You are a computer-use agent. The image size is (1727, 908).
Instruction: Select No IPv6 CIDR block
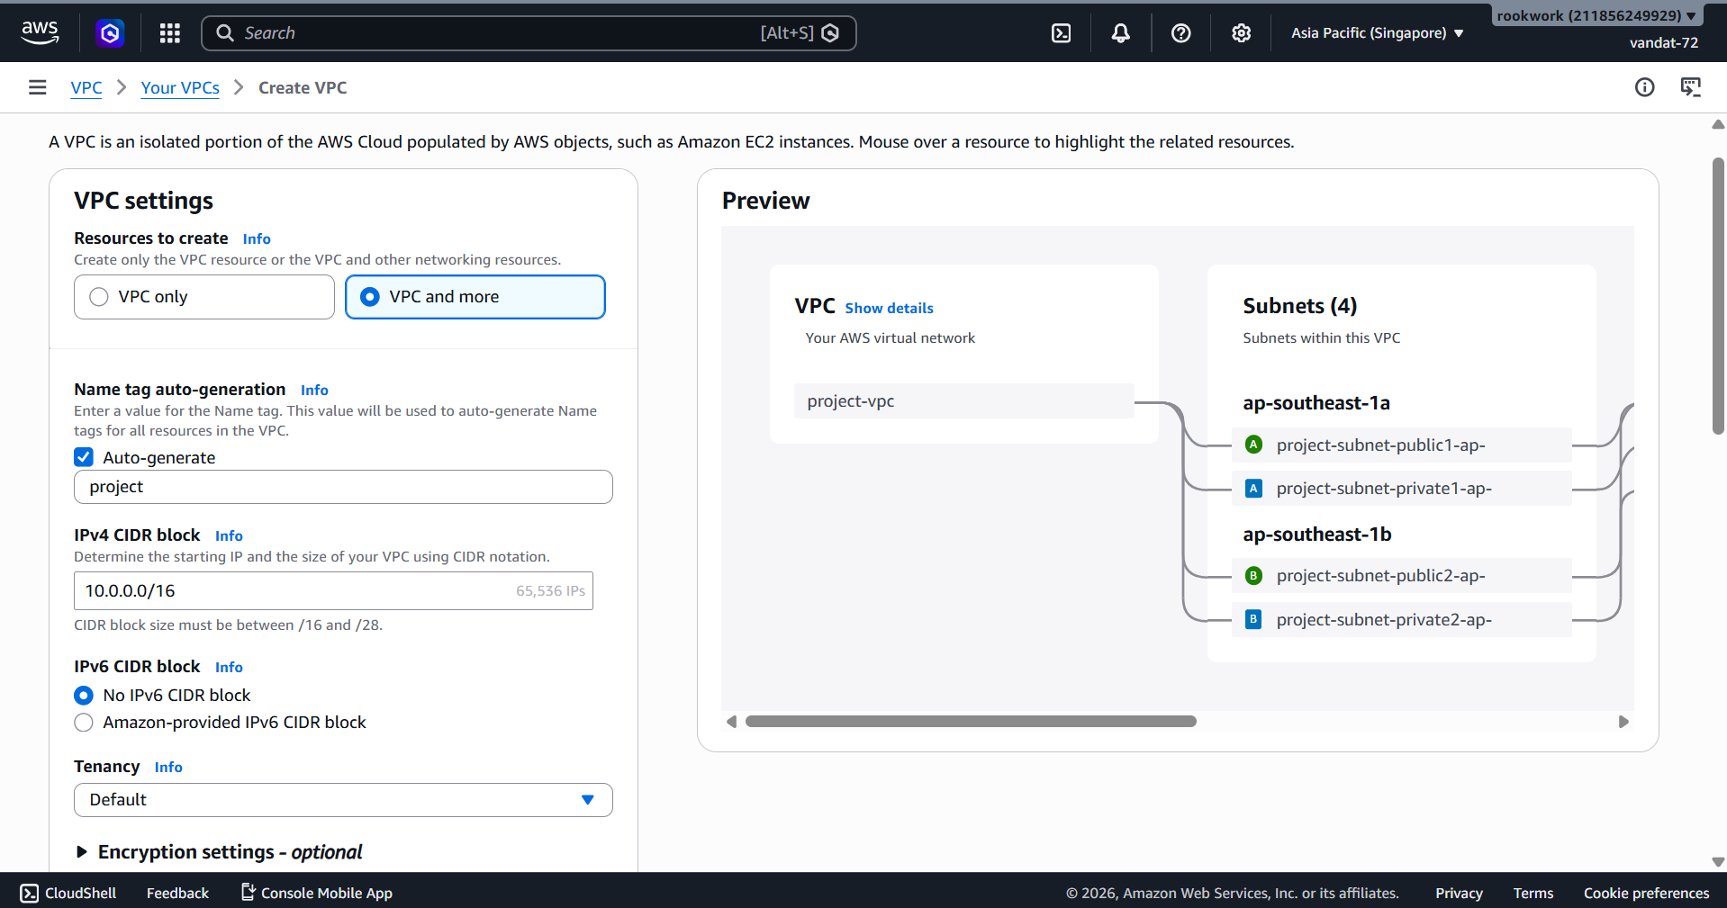click(84, 696)
